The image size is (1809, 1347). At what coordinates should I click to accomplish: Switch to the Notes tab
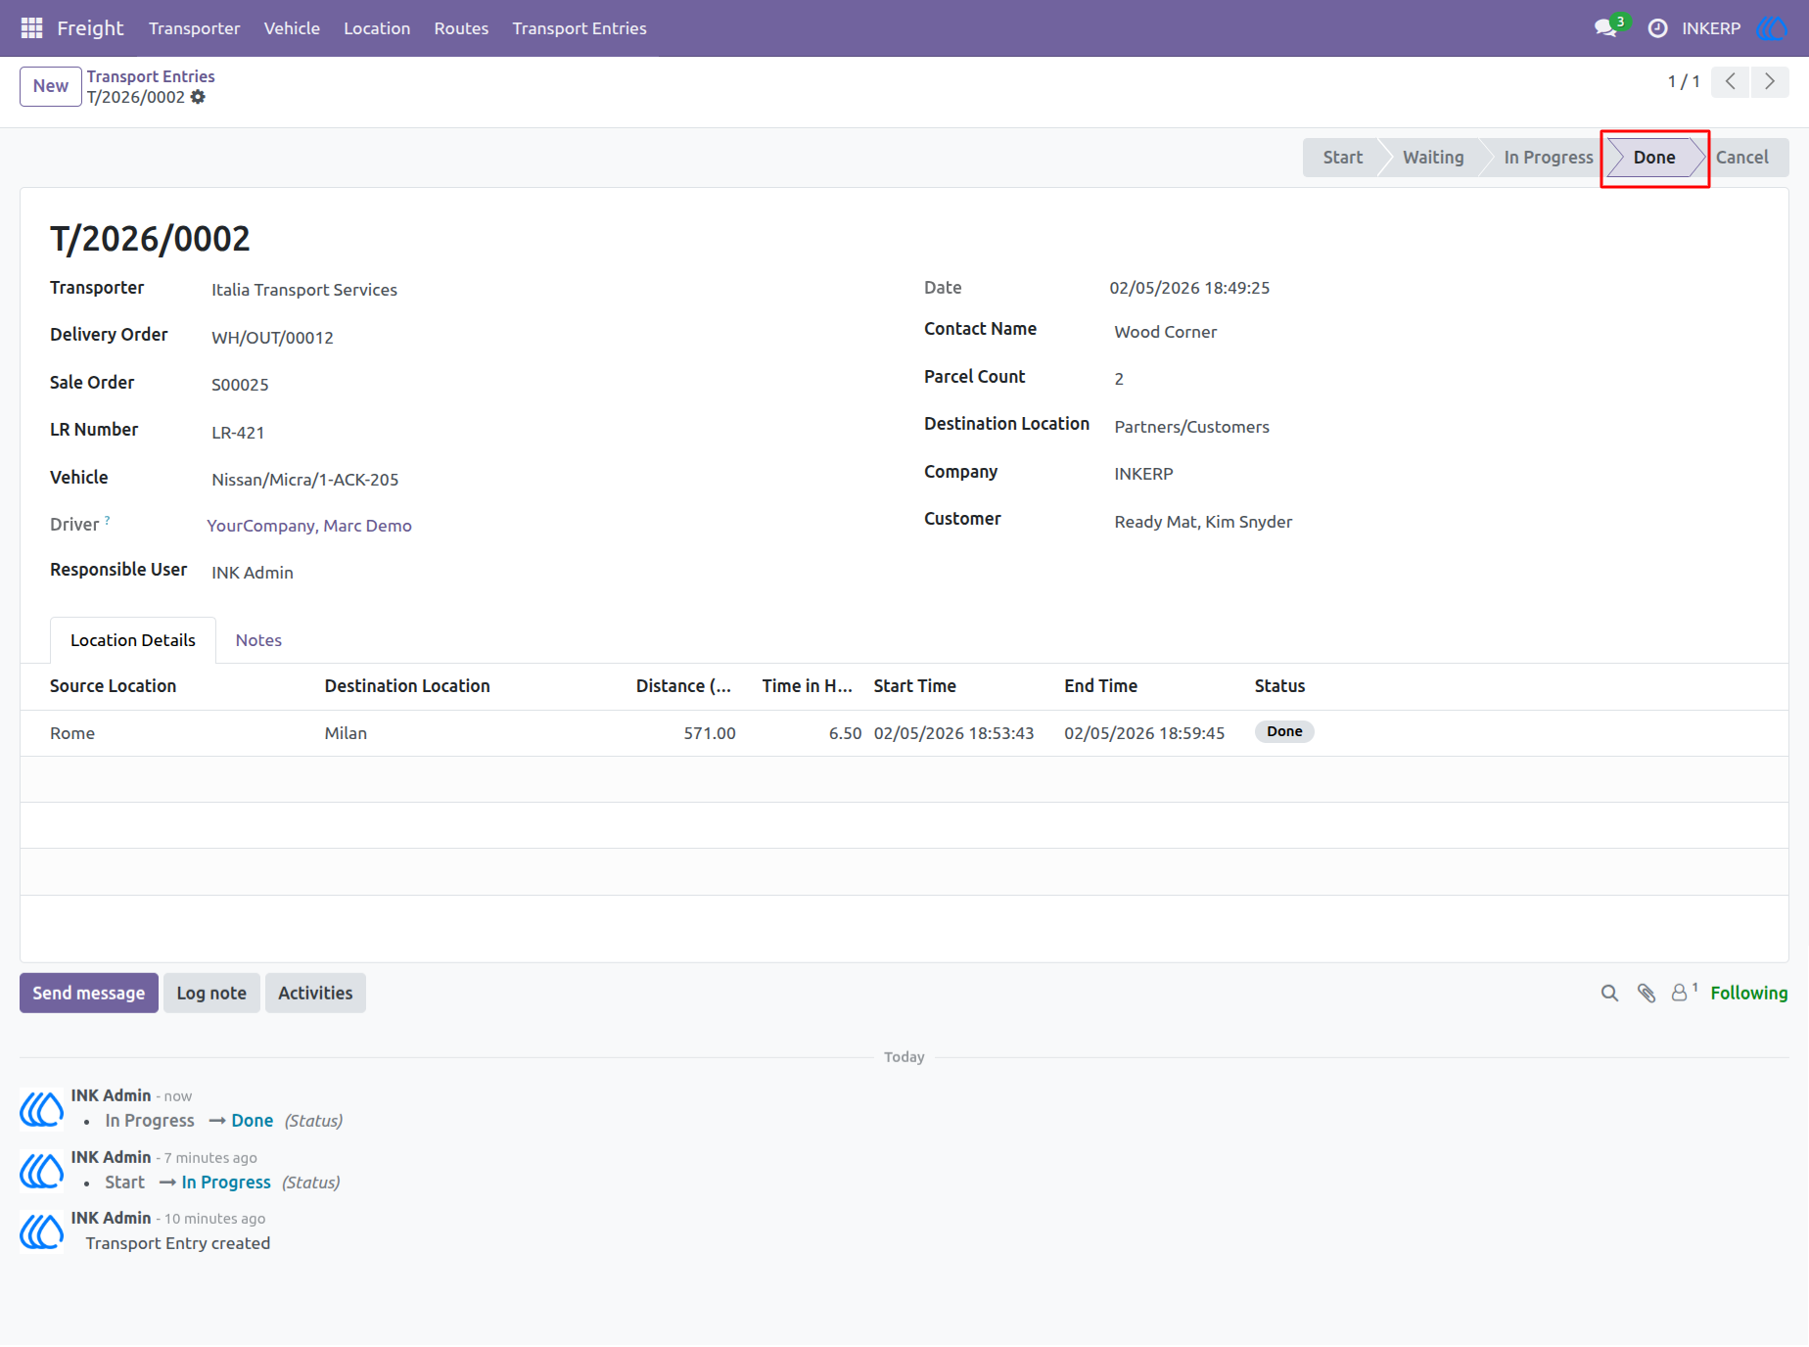(258, 640)
